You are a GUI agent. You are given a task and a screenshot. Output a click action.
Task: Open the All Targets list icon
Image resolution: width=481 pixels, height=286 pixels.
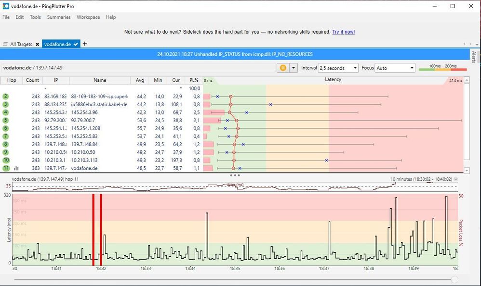6,44
